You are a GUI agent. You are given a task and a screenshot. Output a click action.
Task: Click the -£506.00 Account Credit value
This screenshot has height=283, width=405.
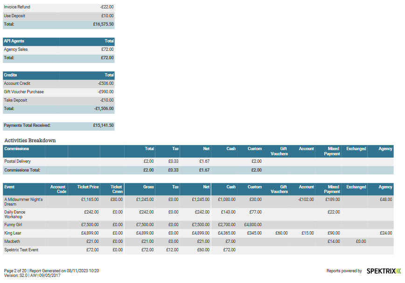click(105, 83)
